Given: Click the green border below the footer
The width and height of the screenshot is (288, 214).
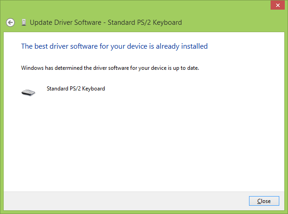Looking at the screenshot, I should (x=144, y=212).
